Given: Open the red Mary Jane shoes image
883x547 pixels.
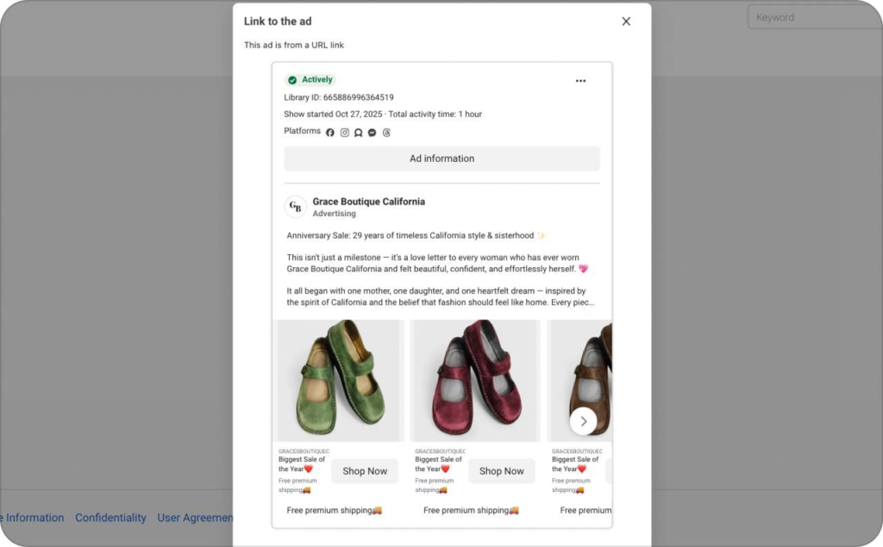Looking at the screenshot, I should [x=476, y=380].
